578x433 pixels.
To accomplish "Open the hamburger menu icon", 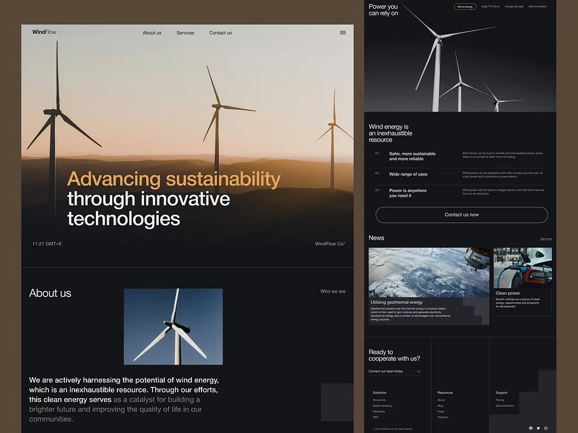I will [x=343, y=33].
